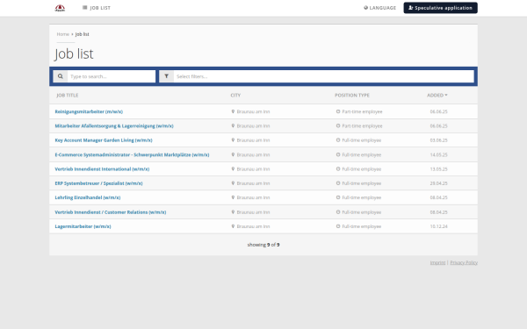The height and width of the screenshot is (329, 527).
Task: Click location pin in Key Account Manager row
Action: (x=233, y=140)
